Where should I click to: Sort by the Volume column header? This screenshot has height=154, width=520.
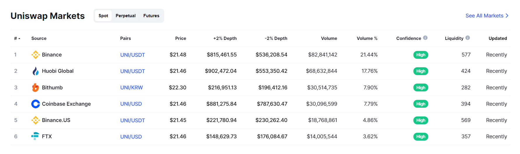[329, 38]
